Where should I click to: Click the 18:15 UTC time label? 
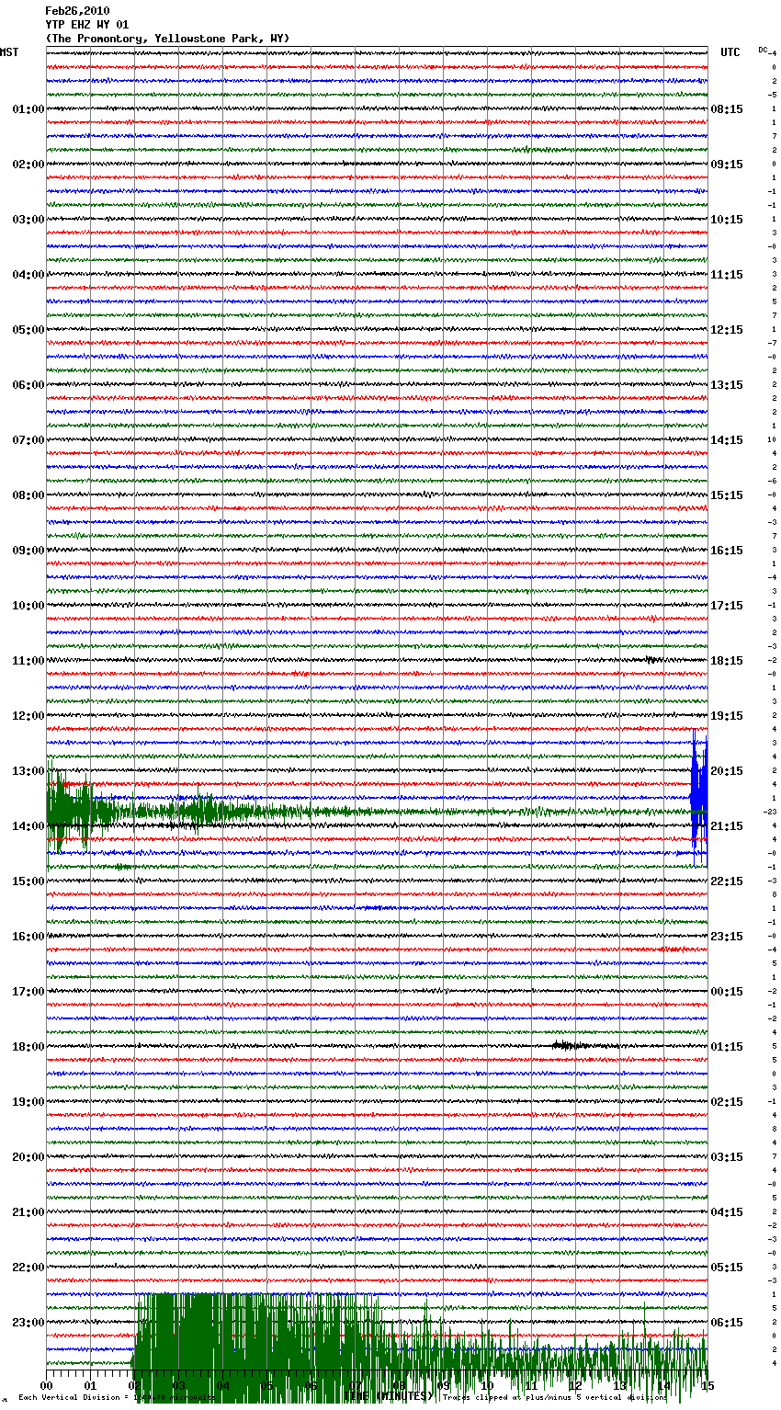(x=727, y=661)
